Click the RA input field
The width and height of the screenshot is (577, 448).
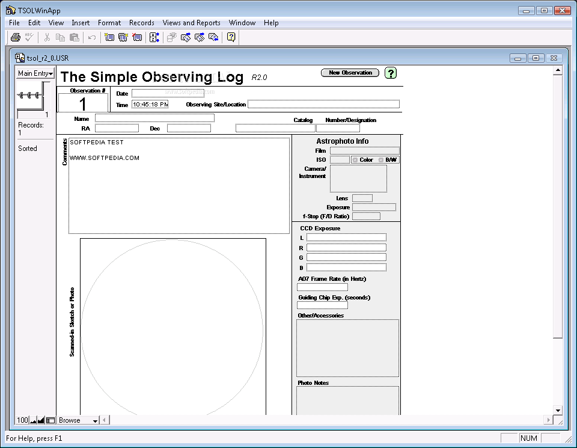click(x=117, y=128)
